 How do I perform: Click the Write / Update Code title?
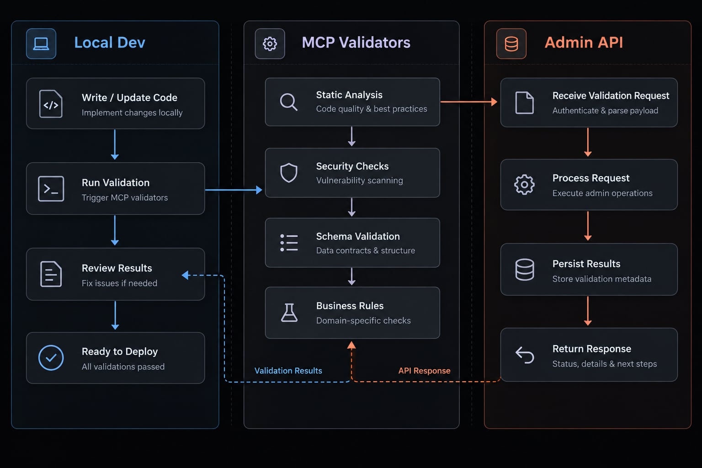click(x=129, y=98)
